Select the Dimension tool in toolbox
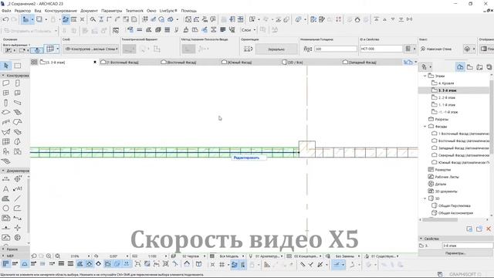 pyautogui.click(x=5, y=179)
